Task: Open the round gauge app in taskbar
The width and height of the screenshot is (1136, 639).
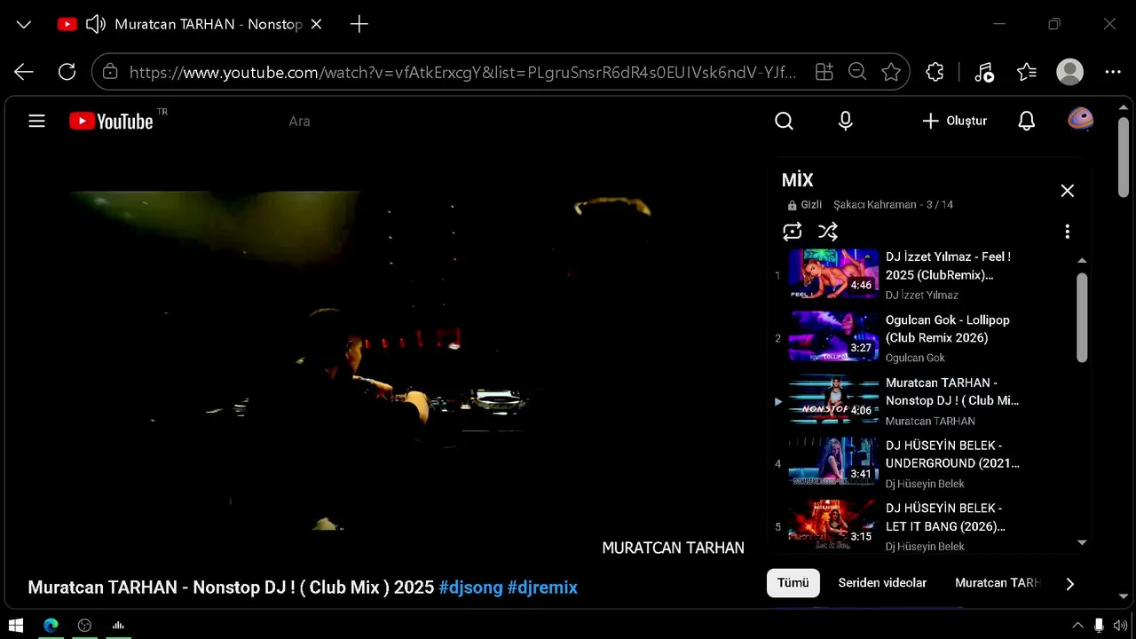Action: [84, 625]
